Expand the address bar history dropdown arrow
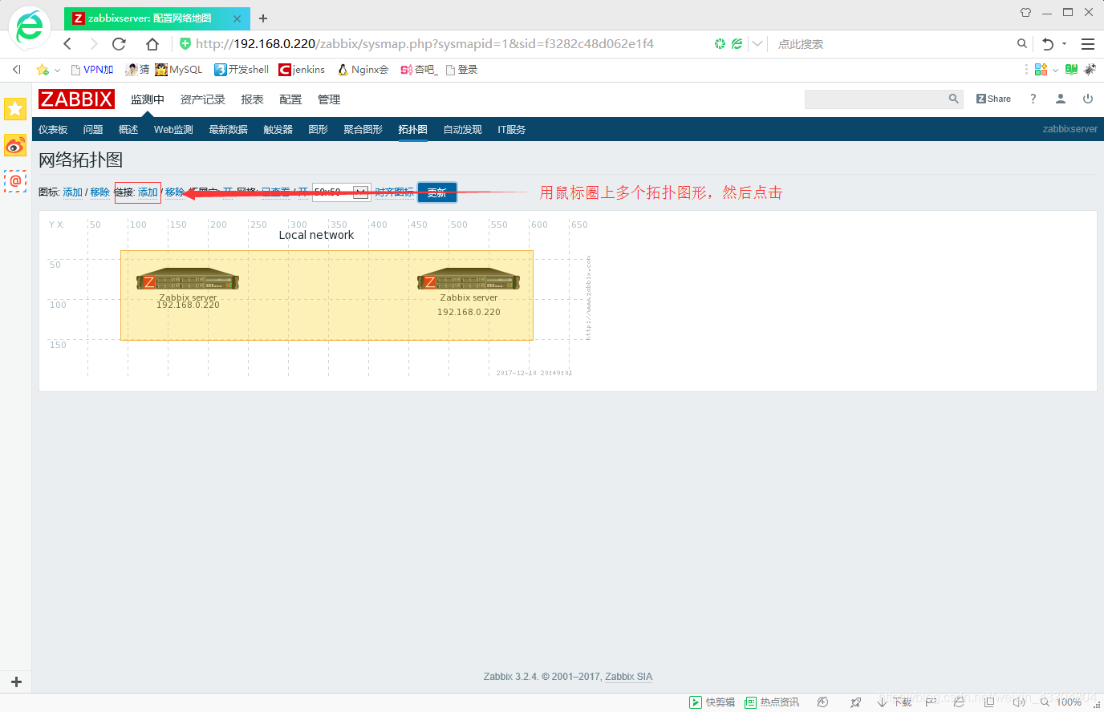 (757, 44)
